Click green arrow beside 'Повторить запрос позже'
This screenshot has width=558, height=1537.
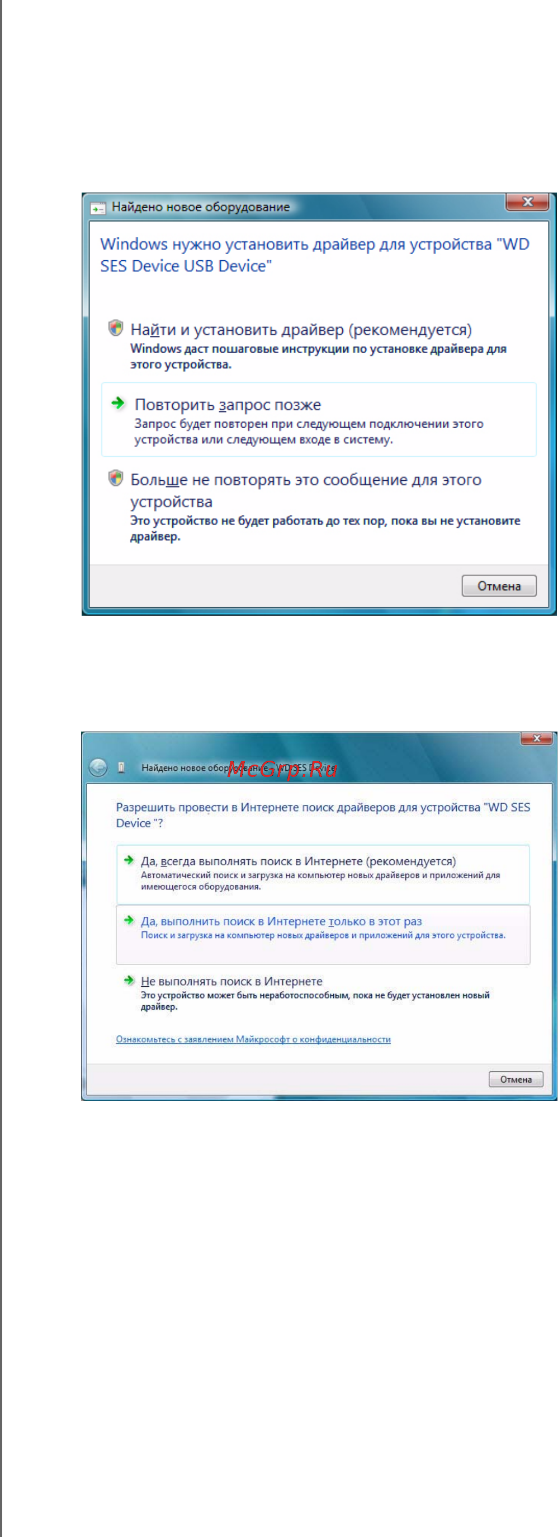(118, 404)
